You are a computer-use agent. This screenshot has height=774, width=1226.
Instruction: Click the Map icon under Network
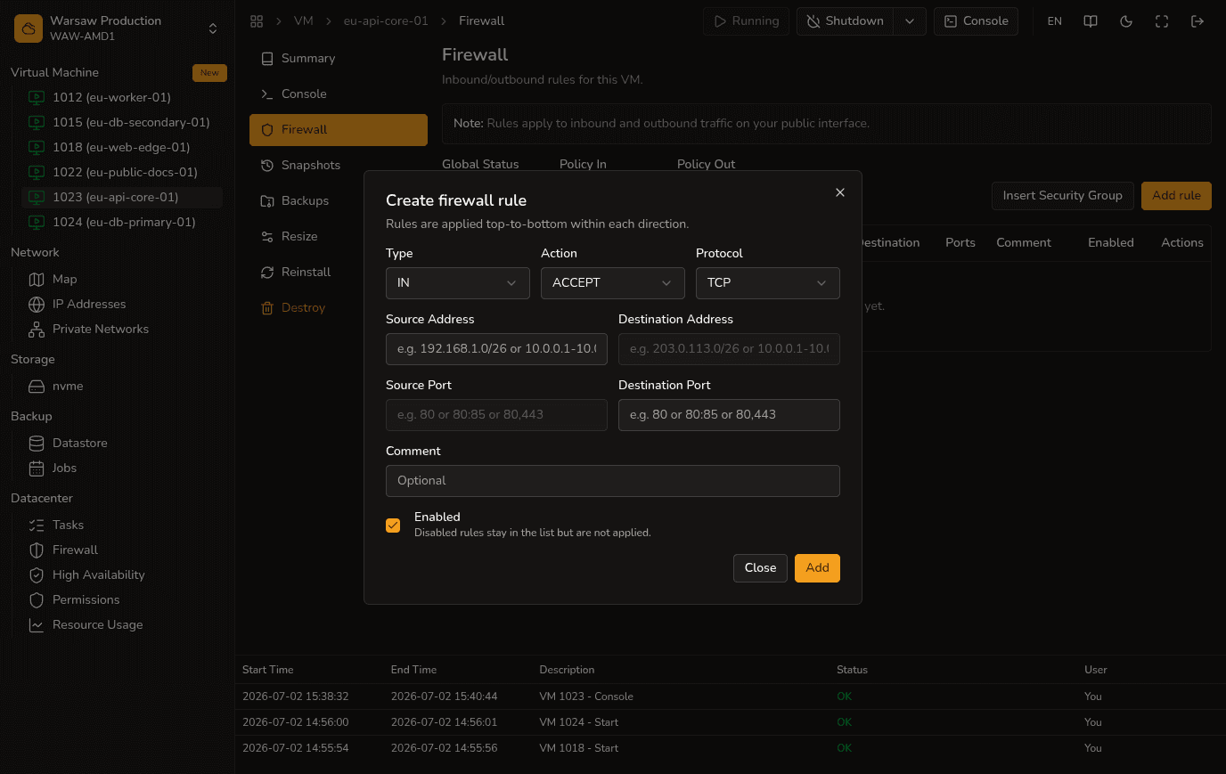pos(37,279)
